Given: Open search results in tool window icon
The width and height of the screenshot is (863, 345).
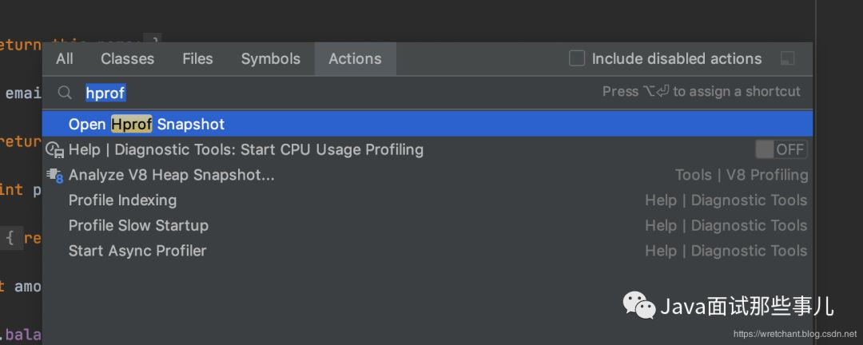Looking at the screenshot, I should point(788,59).
